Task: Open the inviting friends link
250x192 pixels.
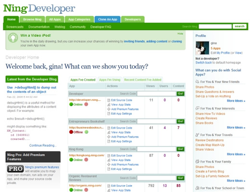Action: coord(134,41)
